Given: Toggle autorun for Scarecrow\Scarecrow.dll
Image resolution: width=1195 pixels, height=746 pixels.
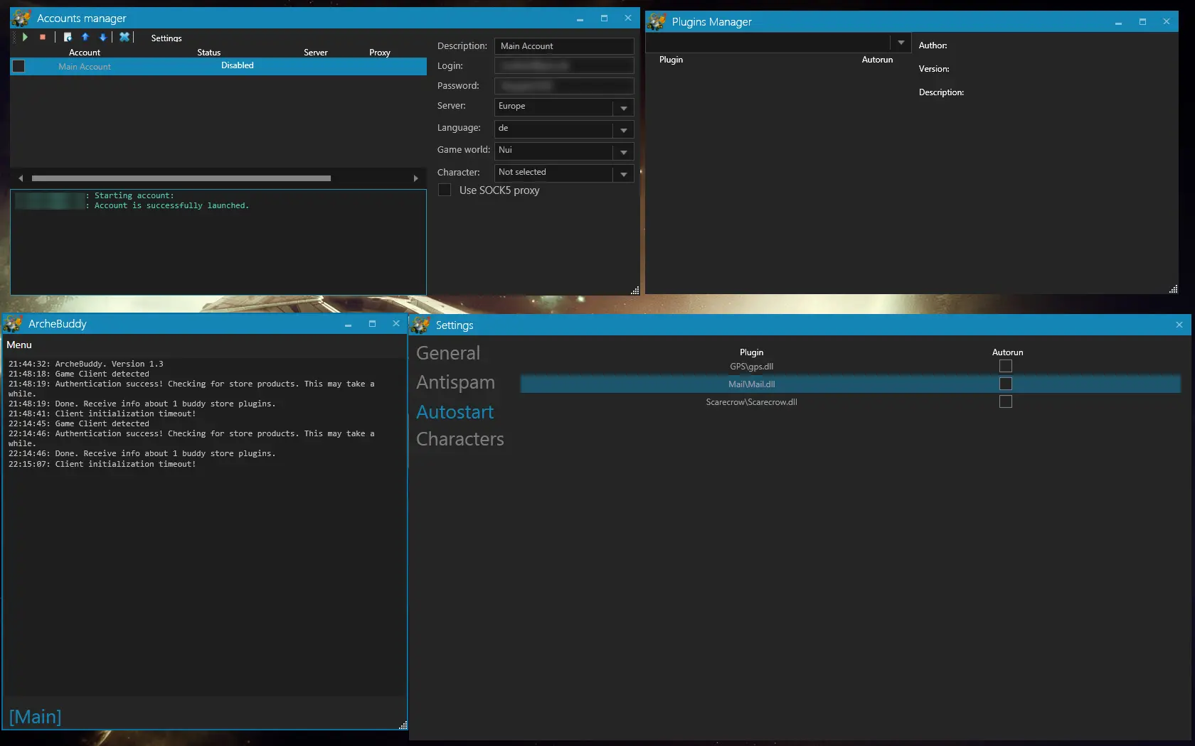Looking at the screenshot, I should click(x=1006, y=401).
